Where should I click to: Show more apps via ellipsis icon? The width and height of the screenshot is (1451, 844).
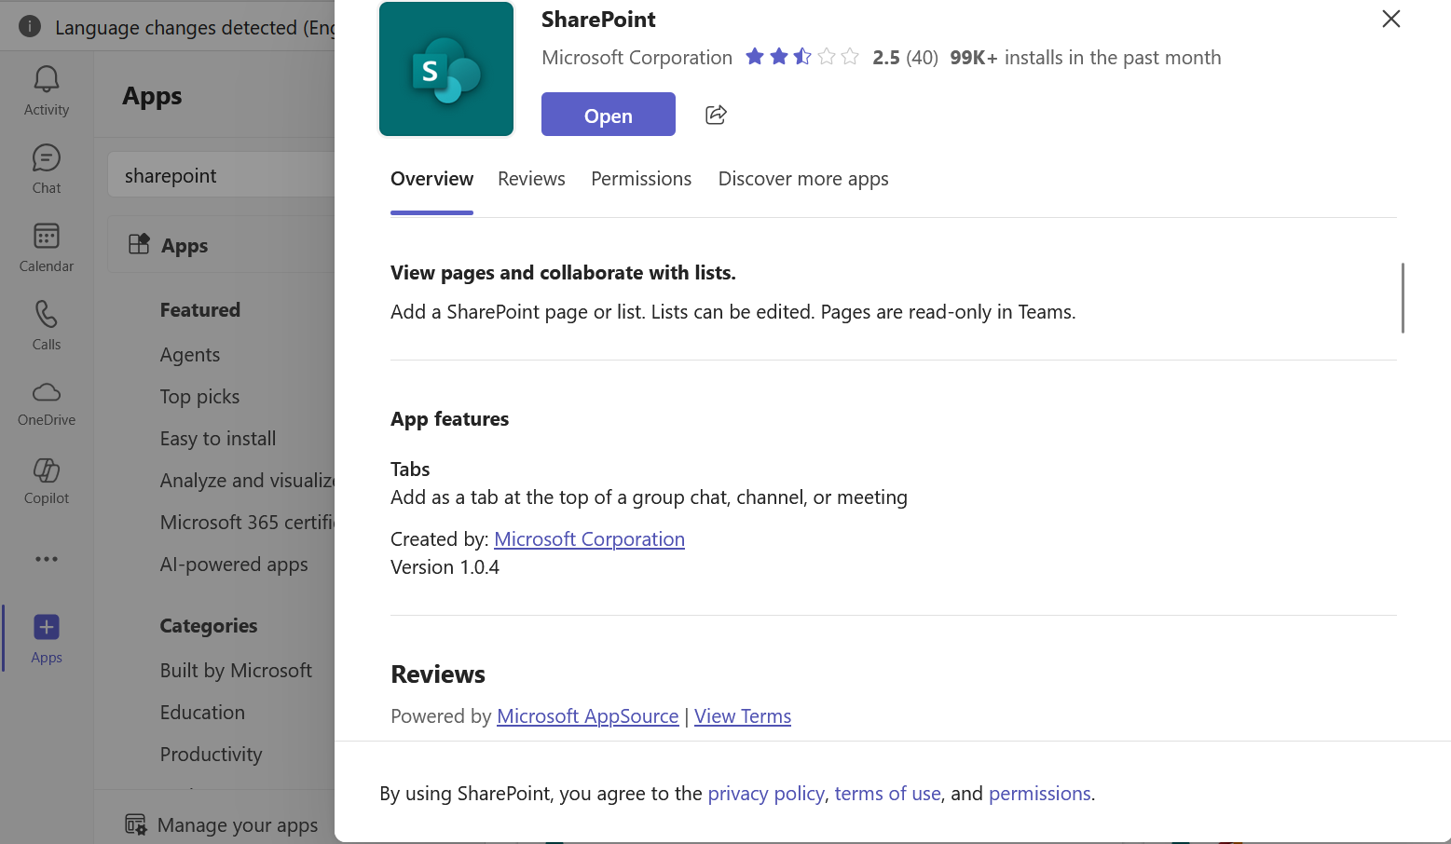pos(47,559)
